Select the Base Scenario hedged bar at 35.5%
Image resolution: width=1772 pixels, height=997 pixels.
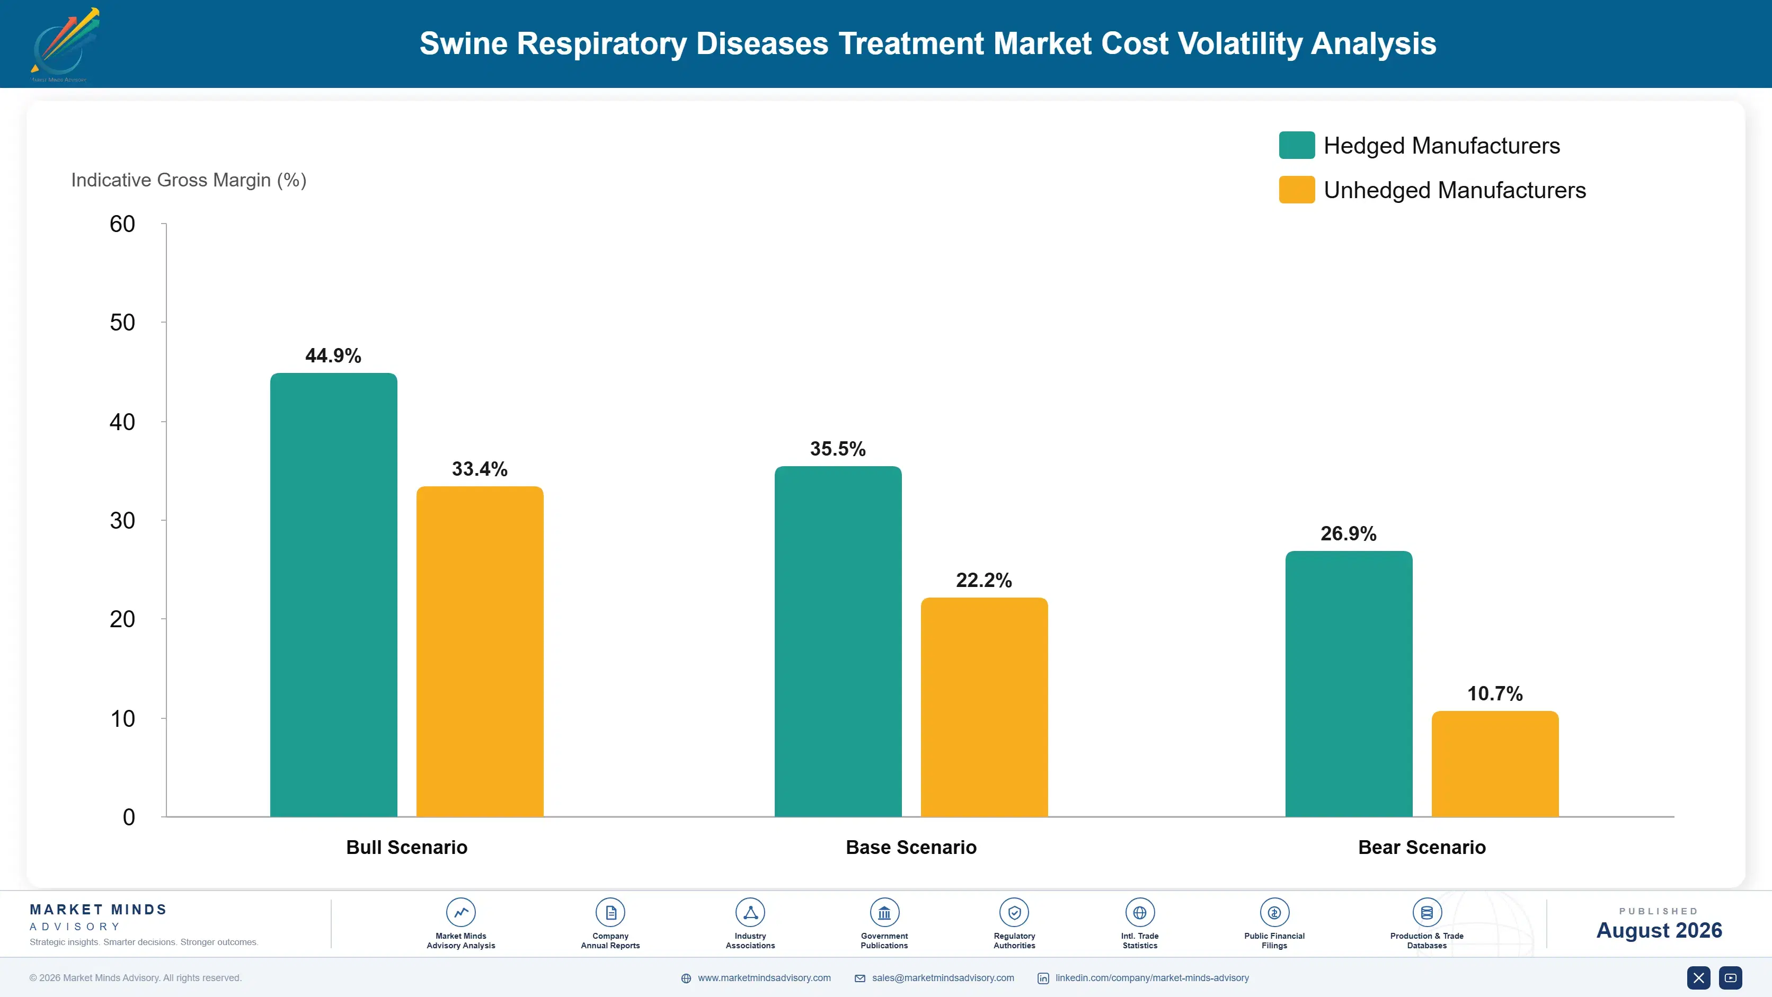tap(838, 641)
